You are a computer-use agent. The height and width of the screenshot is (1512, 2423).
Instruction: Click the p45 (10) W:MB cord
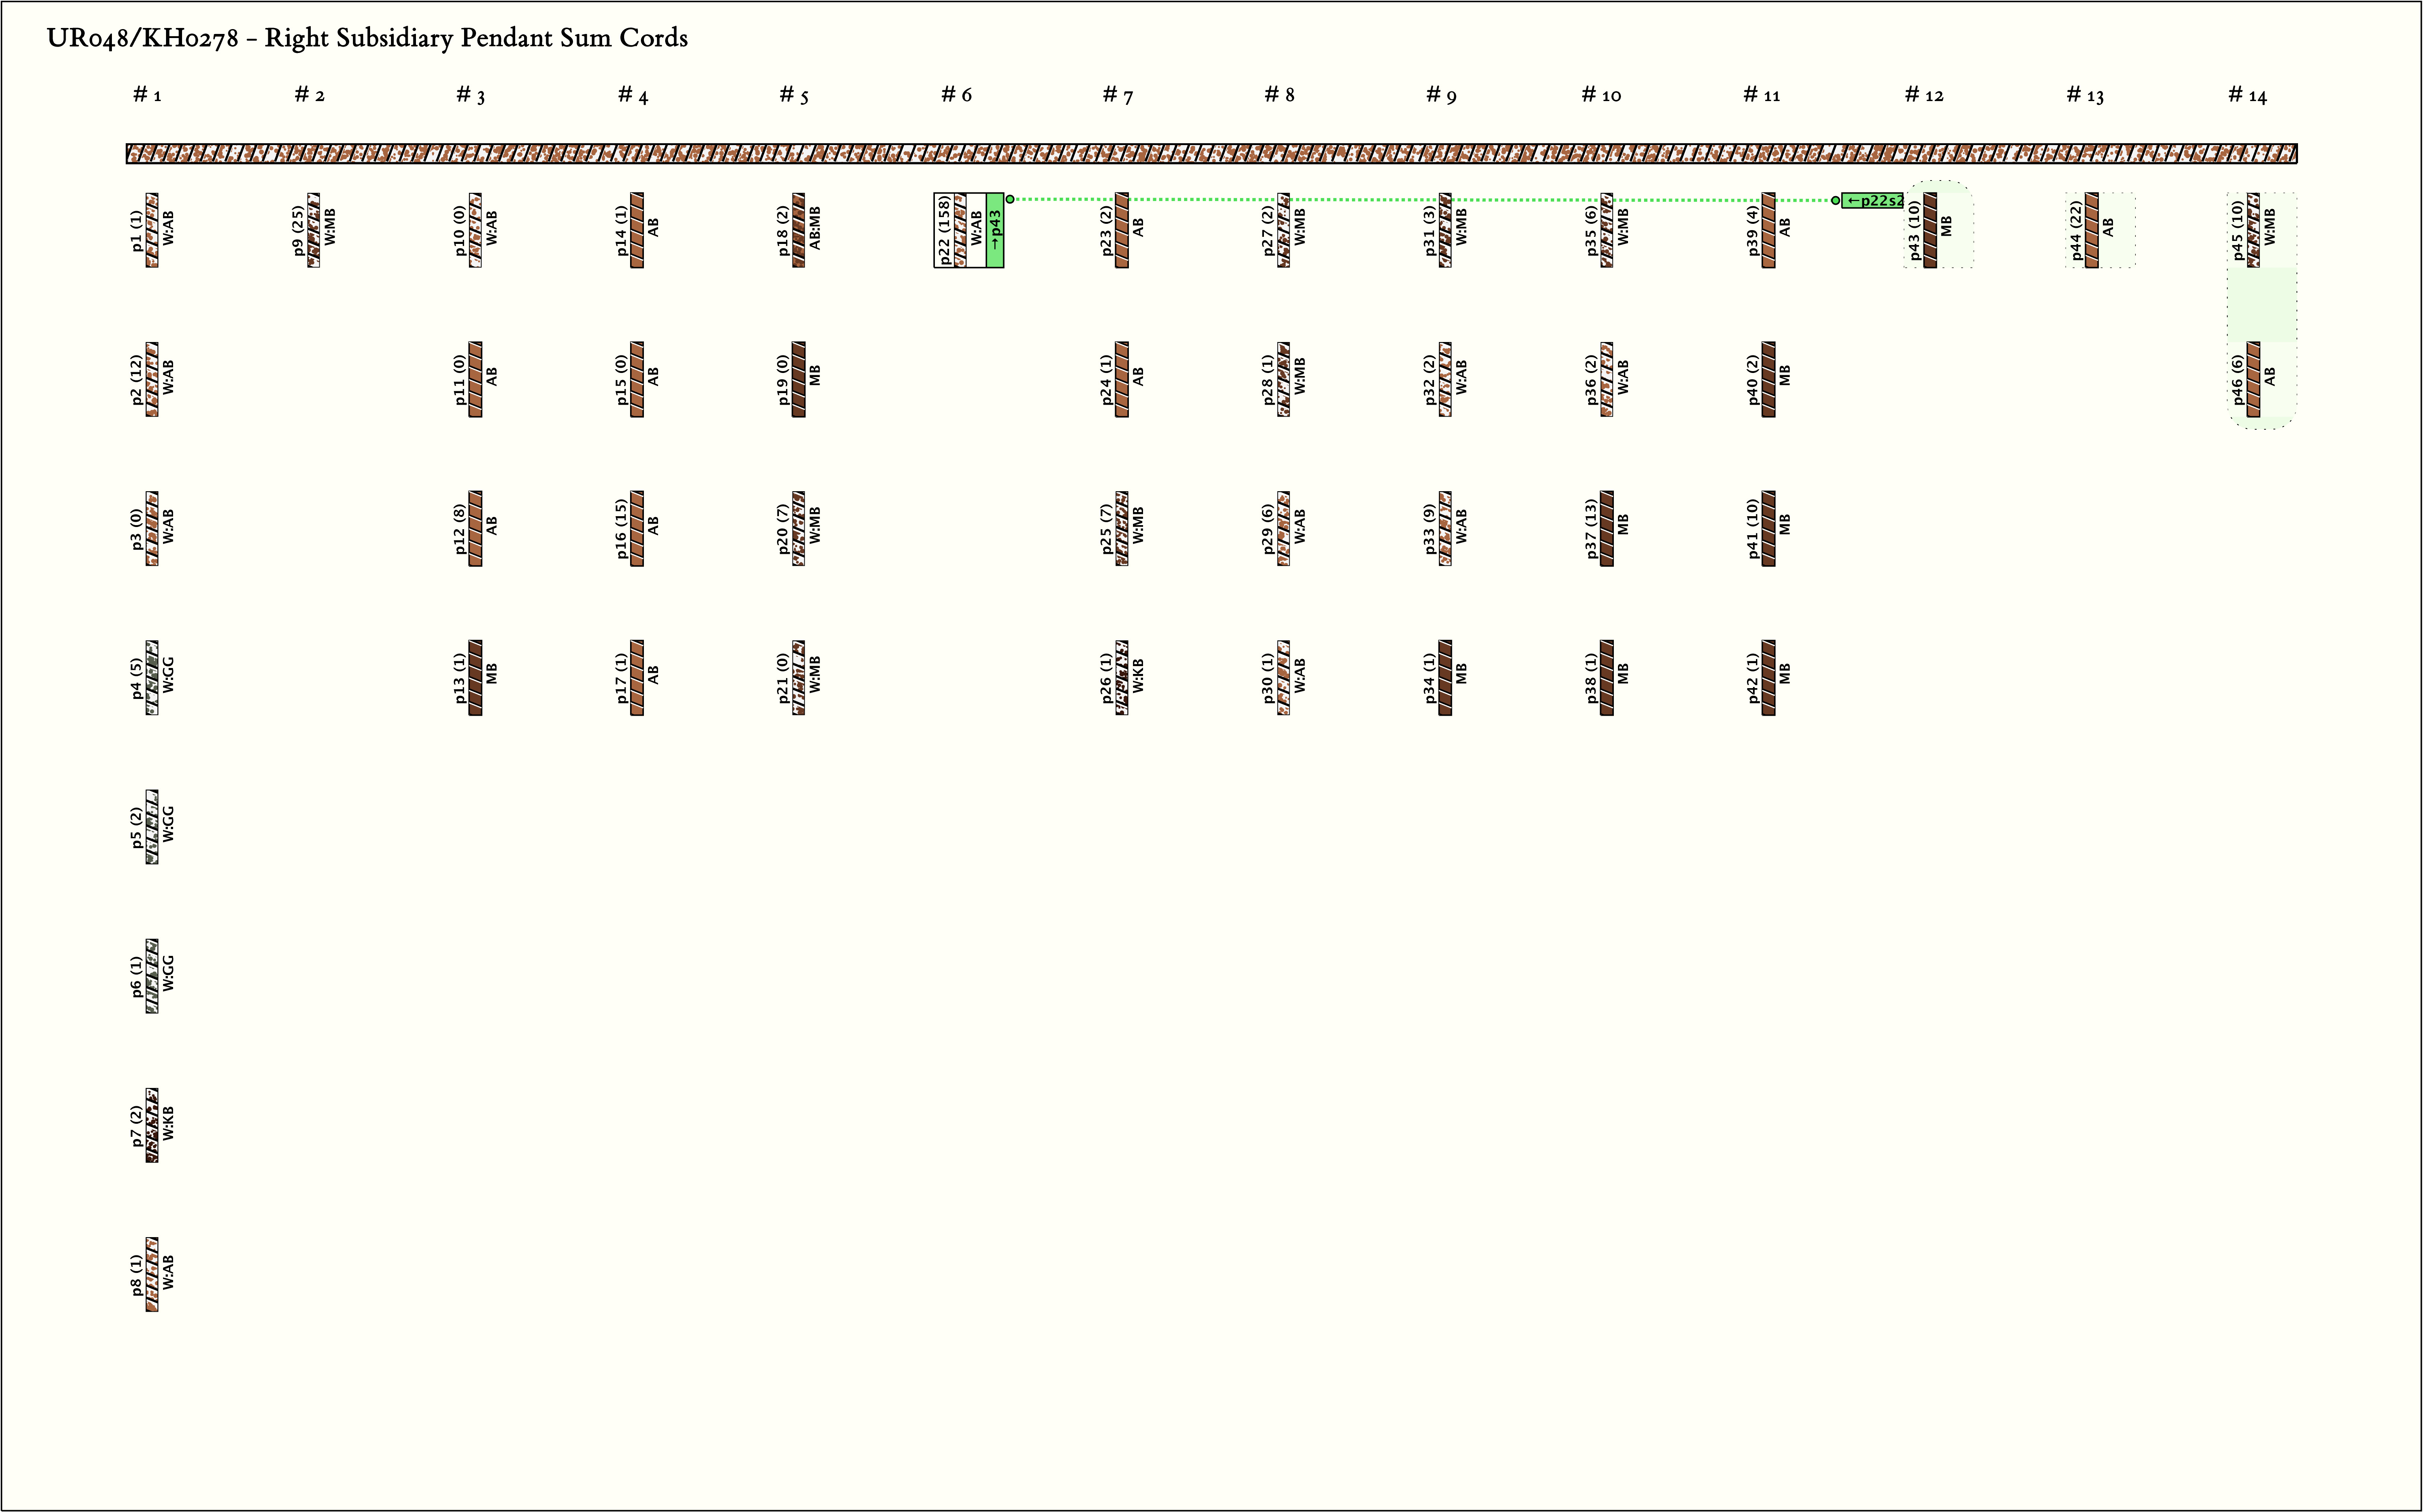pyautogui.click(x=2253, y=230)
